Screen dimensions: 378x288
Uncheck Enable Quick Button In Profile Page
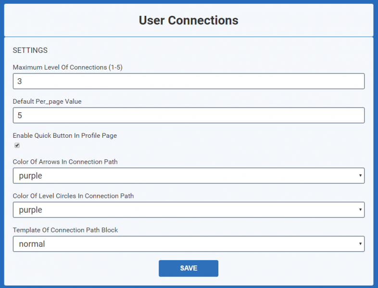pyautogui.click(x=17, y=145)
